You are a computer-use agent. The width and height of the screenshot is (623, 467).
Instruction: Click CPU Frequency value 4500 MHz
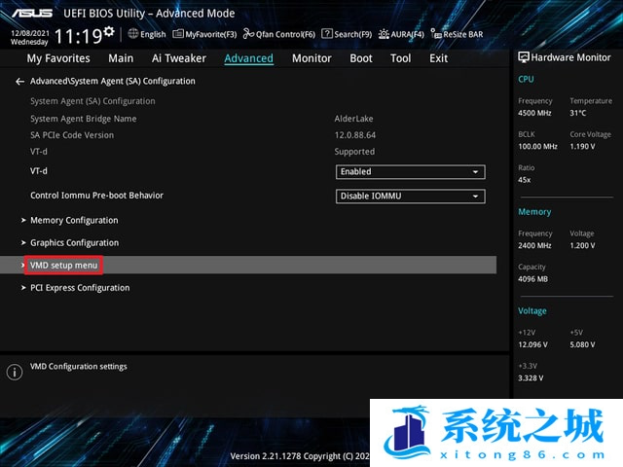(x=534, y=113)
